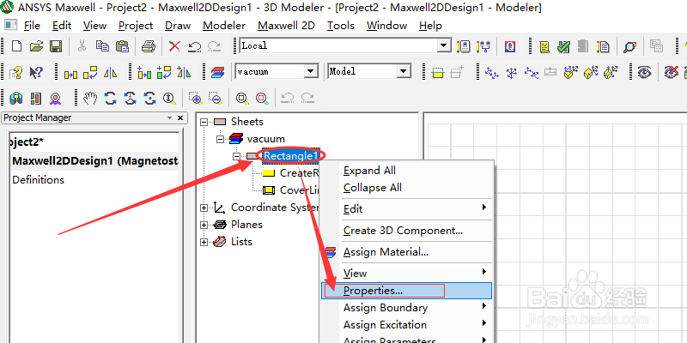Viewport: 687px width, 343px height.
Task: Click the Zoom In region icon
Action: coord(196,98)
